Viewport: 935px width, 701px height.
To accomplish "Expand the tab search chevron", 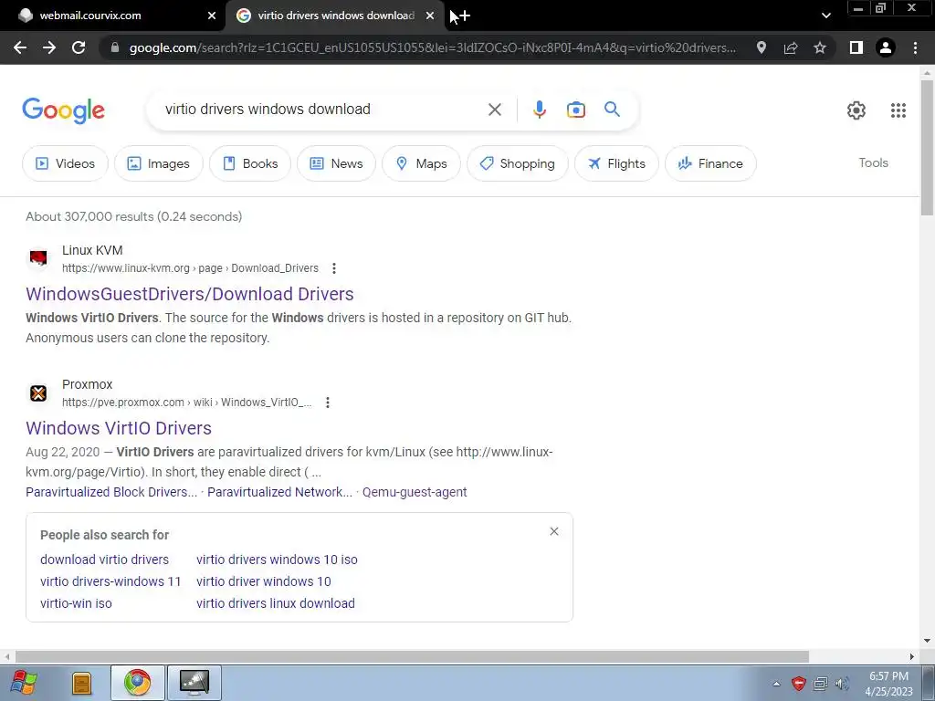I will pos(825,16).
